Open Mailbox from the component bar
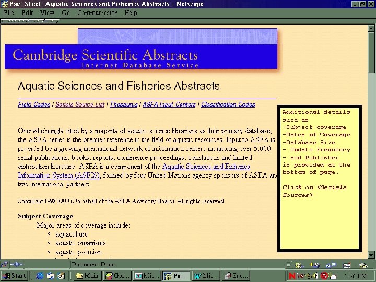Screen dimensions: 376x282 click(315, 265)
